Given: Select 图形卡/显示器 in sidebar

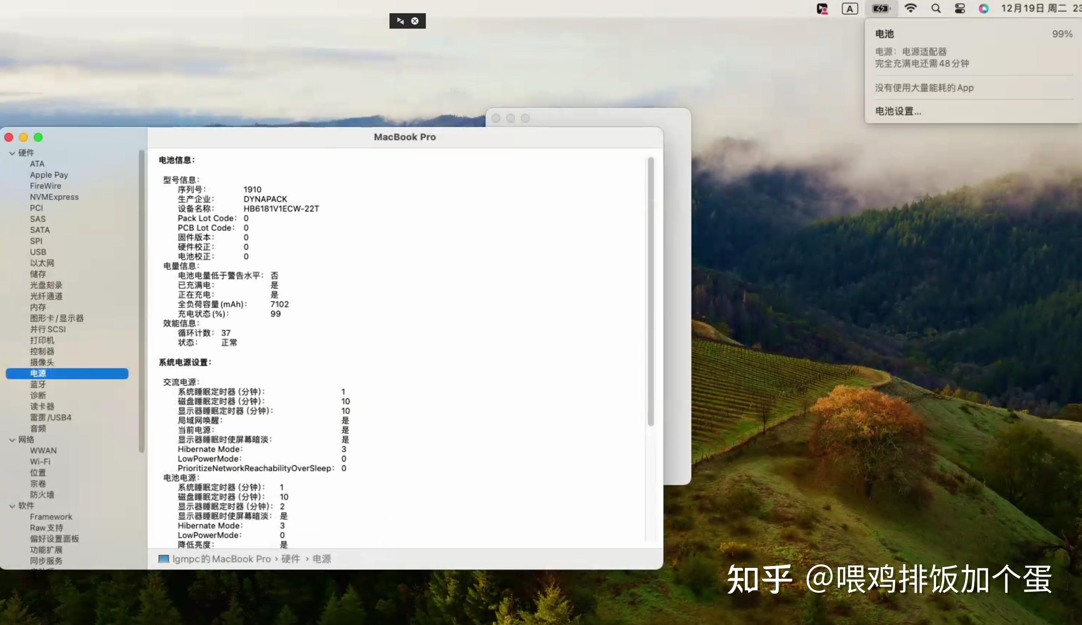Looking at the screenshot, I should [x=57, y=318].
